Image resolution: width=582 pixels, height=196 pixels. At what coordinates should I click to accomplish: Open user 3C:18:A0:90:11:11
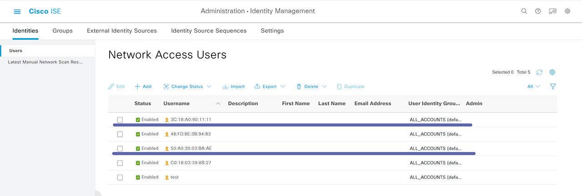[x=191, y=120]
